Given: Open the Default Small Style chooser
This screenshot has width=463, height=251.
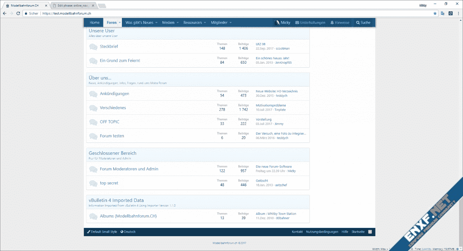Looking at the screenshot, I should pos(102,232).
